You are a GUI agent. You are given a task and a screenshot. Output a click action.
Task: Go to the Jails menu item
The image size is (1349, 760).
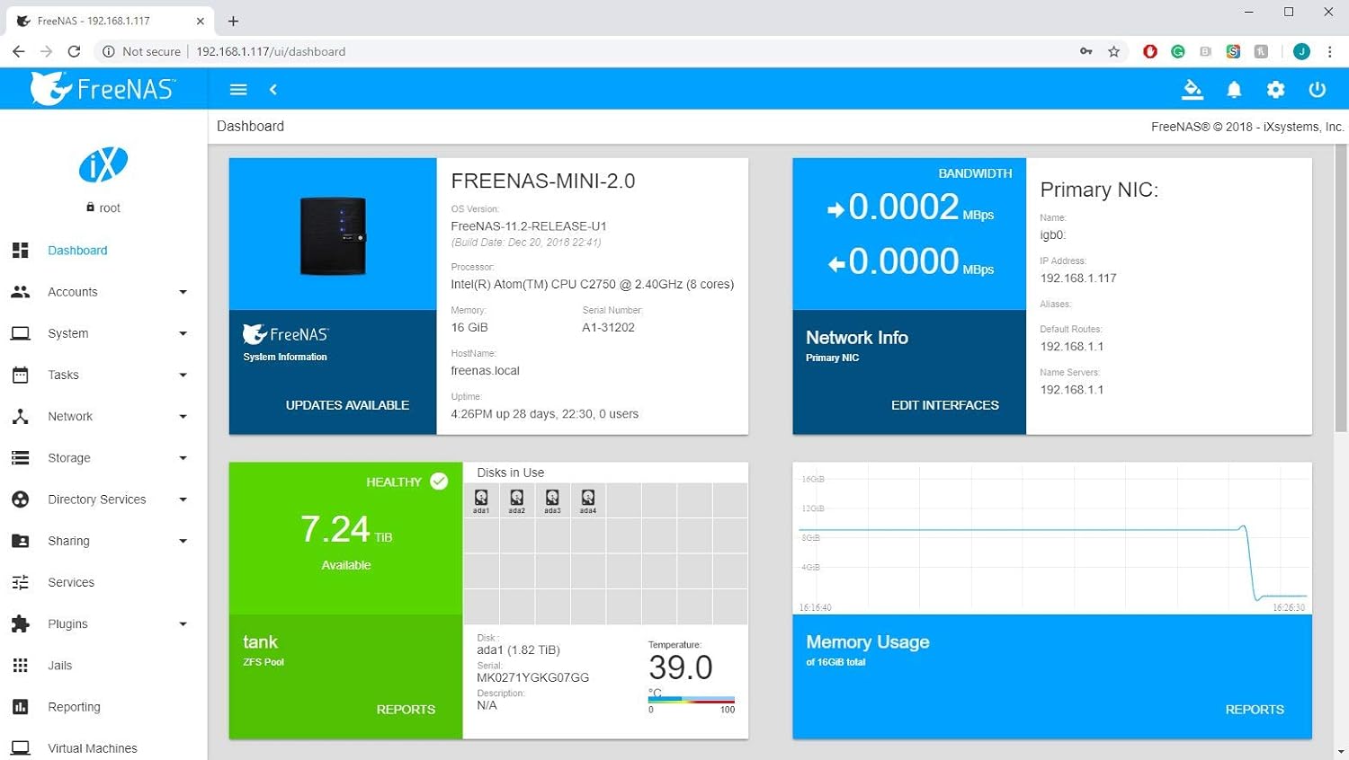click(60, 666)
